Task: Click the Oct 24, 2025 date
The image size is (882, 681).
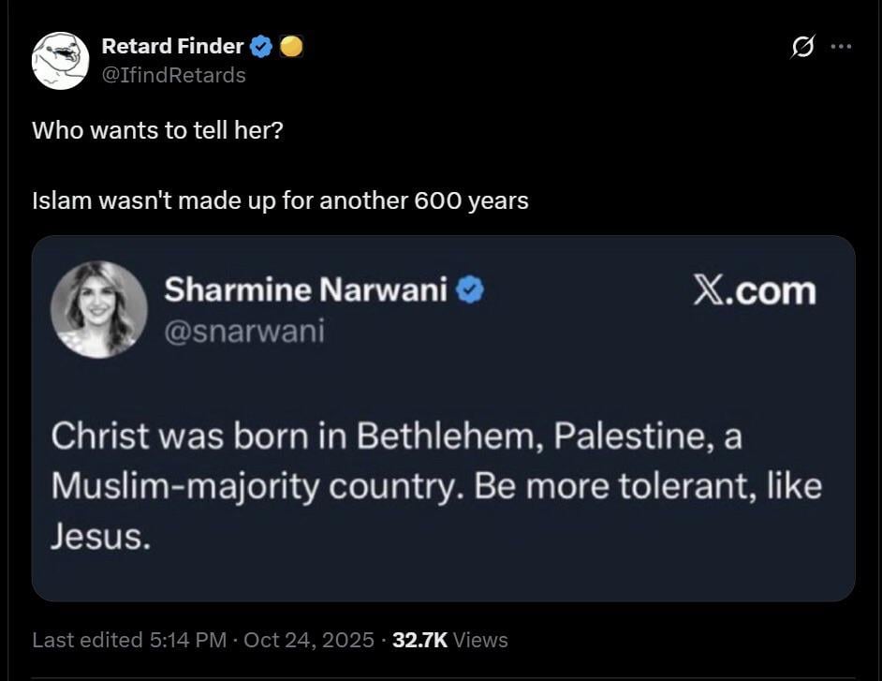Action: point(308,640)
